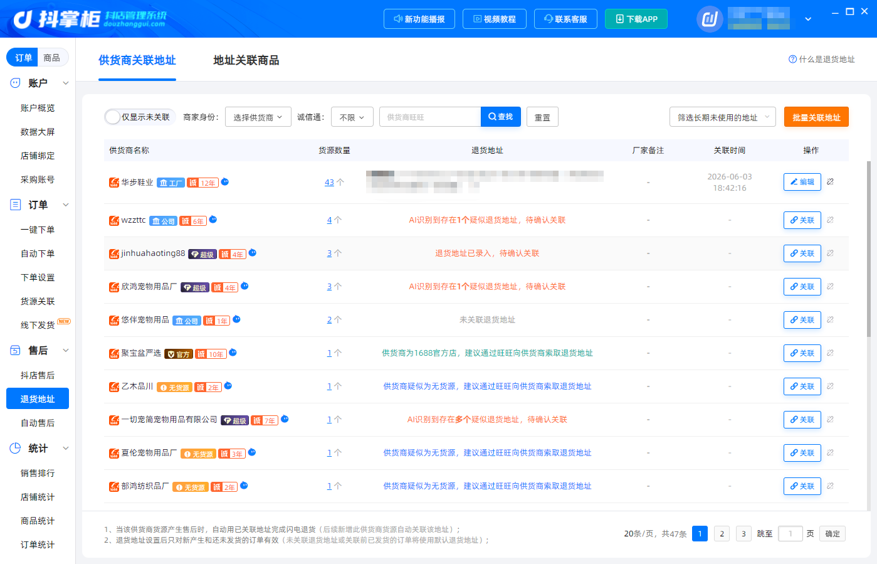Click the 抖掌柜 logo in the header

tap(90, 19)
